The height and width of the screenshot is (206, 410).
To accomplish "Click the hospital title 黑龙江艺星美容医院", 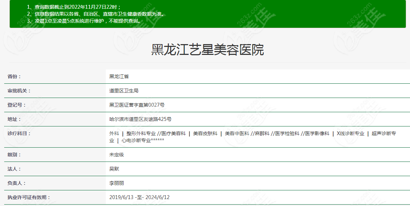I will point(207,50).
